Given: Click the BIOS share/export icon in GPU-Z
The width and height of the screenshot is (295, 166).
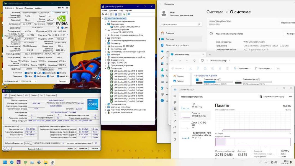Looking at the screenshot, I should tap(58, 28).
